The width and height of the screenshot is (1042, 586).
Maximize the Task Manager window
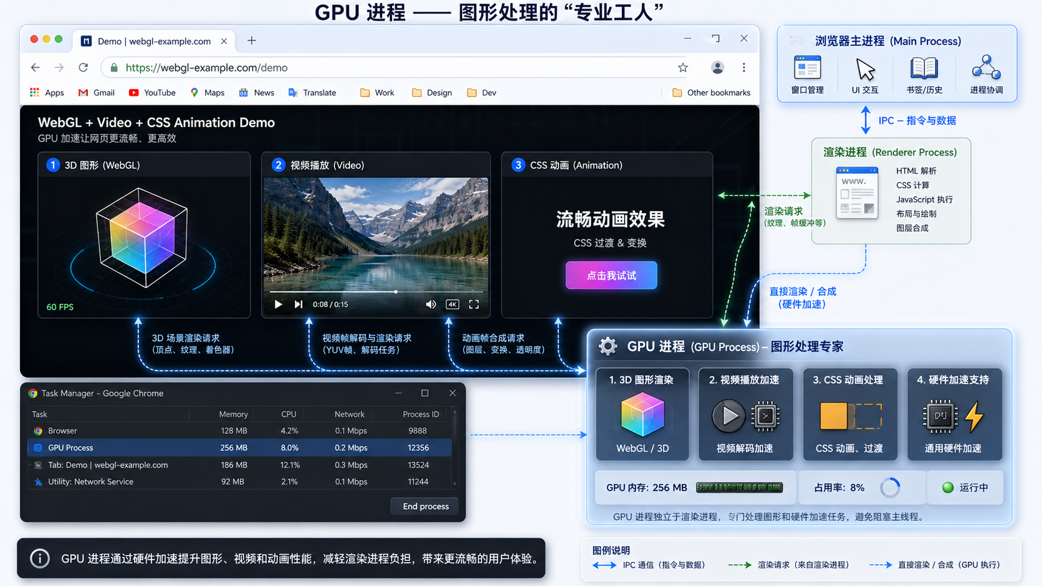click(x=425, y=393)
